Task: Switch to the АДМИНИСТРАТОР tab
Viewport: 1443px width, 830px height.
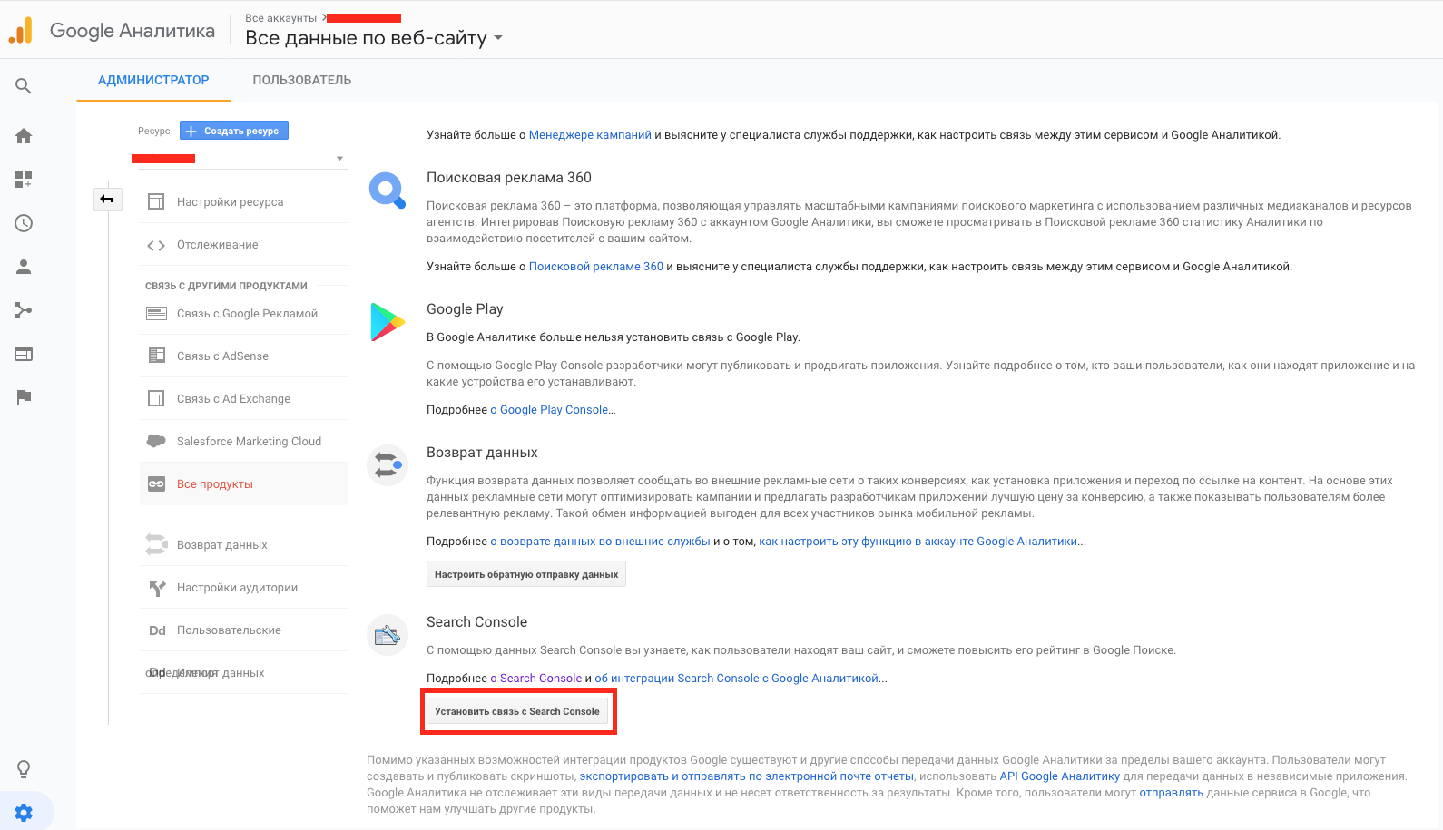Action: (x=153, y=80)
